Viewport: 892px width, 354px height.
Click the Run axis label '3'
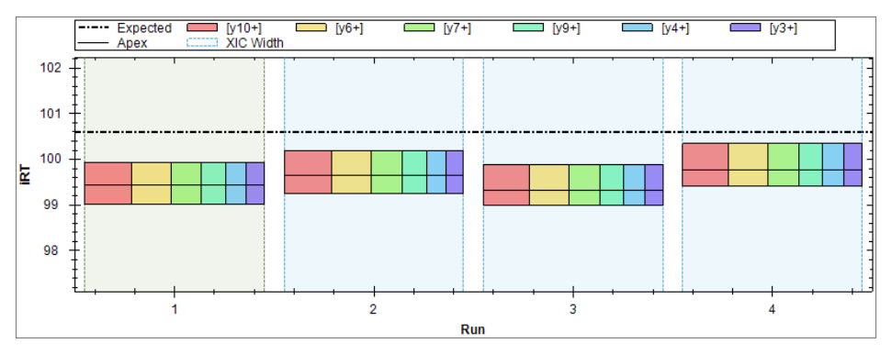click(x=572, y=309)
